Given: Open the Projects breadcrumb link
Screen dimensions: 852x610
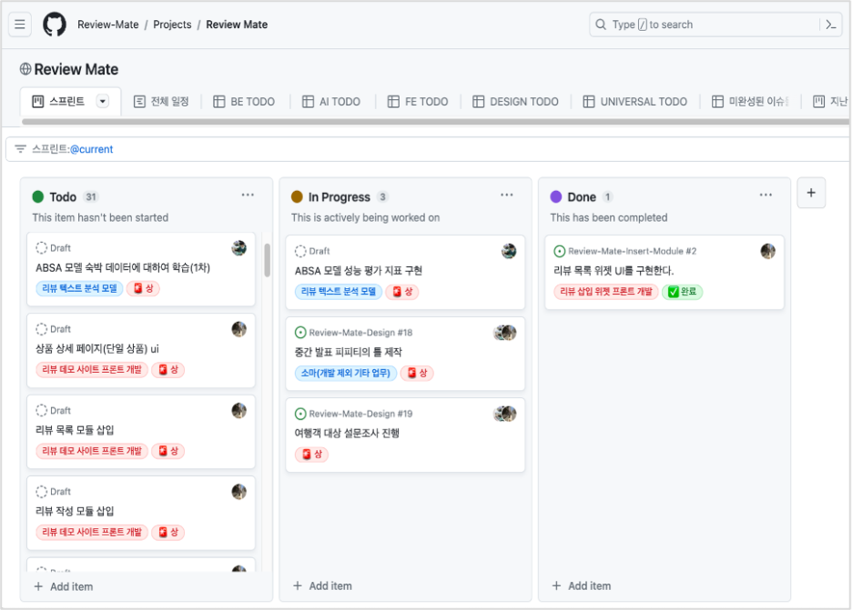Looking at the screenshot, I should coord(172,25).
